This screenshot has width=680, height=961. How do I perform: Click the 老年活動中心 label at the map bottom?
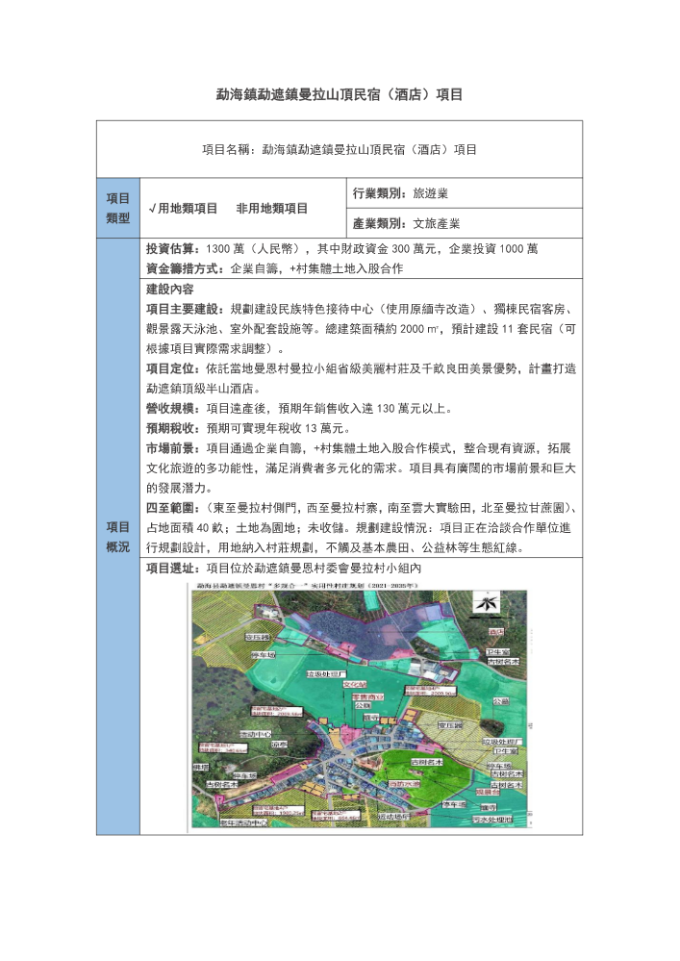(243, 822)
